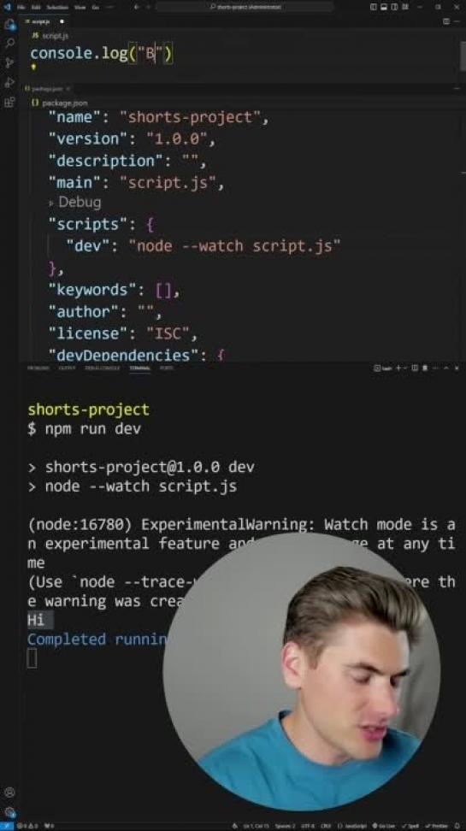Click Go Live in the status bar
The height and width of the screenshot is (831, 466).
click(x=383, y=826)
